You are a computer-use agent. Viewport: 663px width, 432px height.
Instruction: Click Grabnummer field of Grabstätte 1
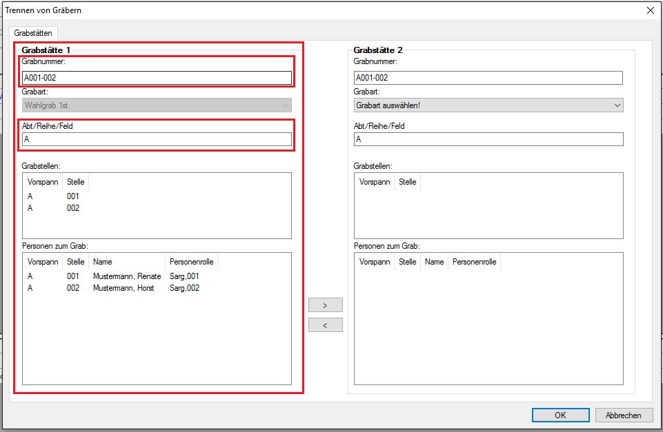coord(157,78)
